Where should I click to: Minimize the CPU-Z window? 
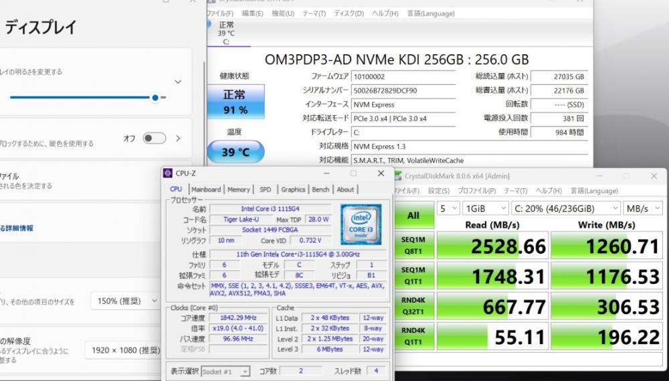(x=326, y=173)
